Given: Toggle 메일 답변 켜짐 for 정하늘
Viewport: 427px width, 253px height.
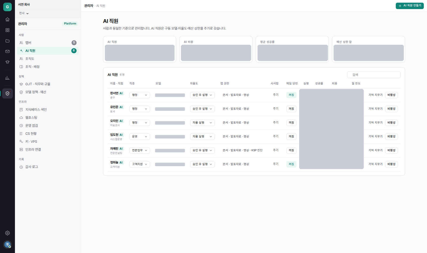Looking at the screenshot, I should (x=291, y=164).
